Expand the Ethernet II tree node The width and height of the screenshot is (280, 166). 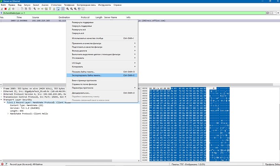[1, 91]
